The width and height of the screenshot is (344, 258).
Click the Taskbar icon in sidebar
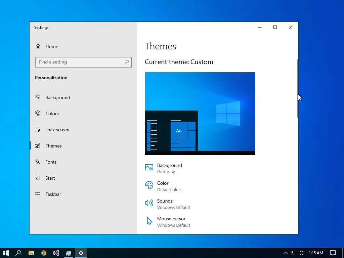(38, 194)
